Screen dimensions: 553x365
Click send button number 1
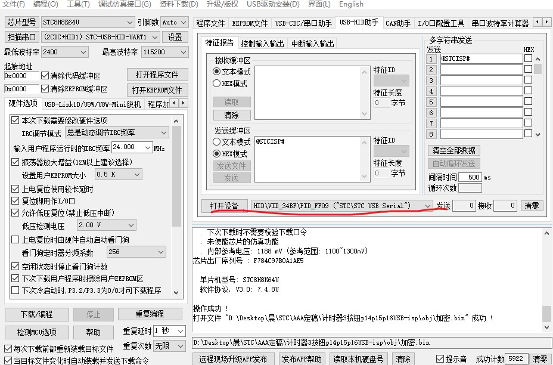[431, 59]
